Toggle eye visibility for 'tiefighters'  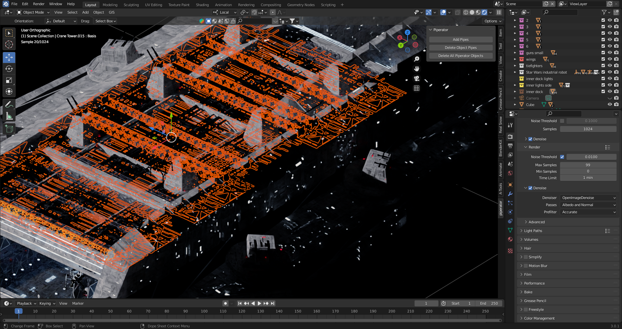(x=610, y=66)
